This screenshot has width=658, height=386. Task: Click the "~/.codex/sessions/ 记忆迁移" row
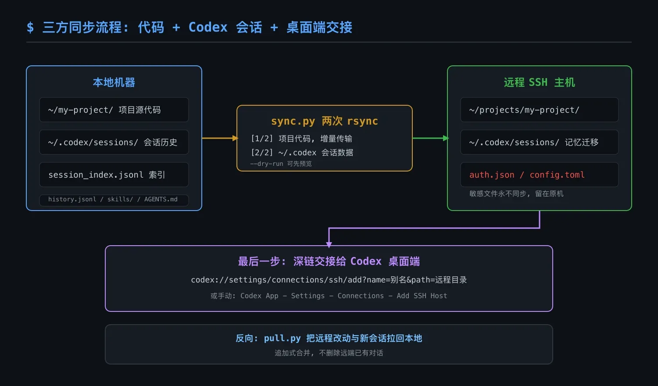point(540,142)
